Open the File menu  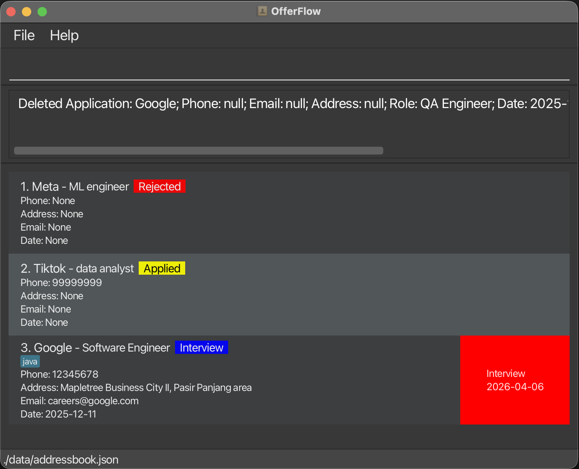[24, 36]
